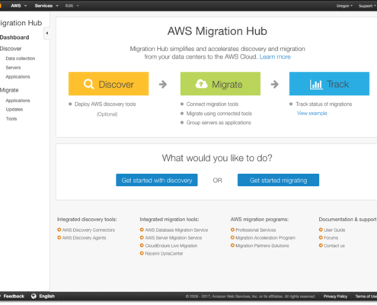Open the Support dropdown menu

pyautogui.click(x=367, y=6)
